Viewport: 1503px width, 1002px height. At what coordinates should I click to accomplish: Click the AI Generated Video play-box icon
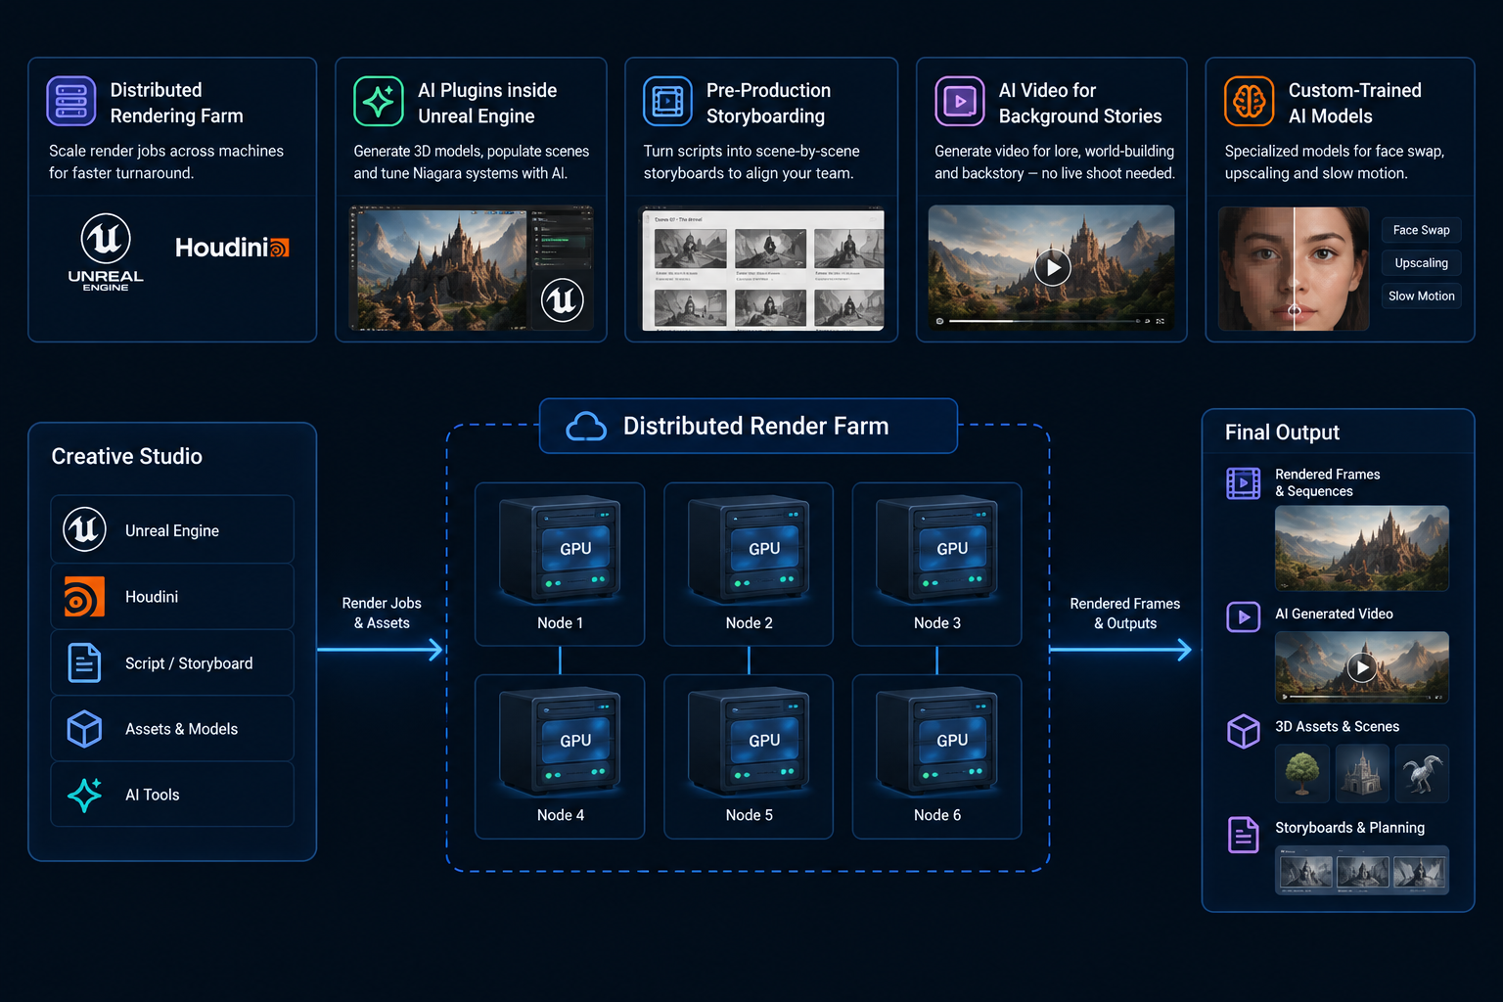[x=1244, y=616]
